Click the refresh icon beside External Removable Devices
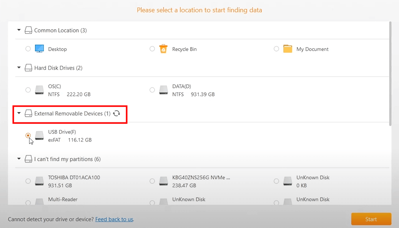Image resolution: width=399 pixels, height=228 pixels. click(116, 113)
